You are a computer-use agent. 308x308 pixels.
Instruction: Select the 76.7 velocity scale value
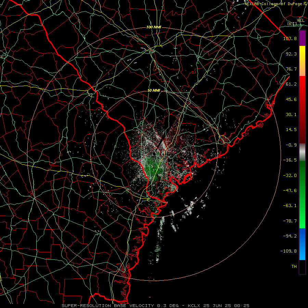pyautogui.click(x=291, y=69)
